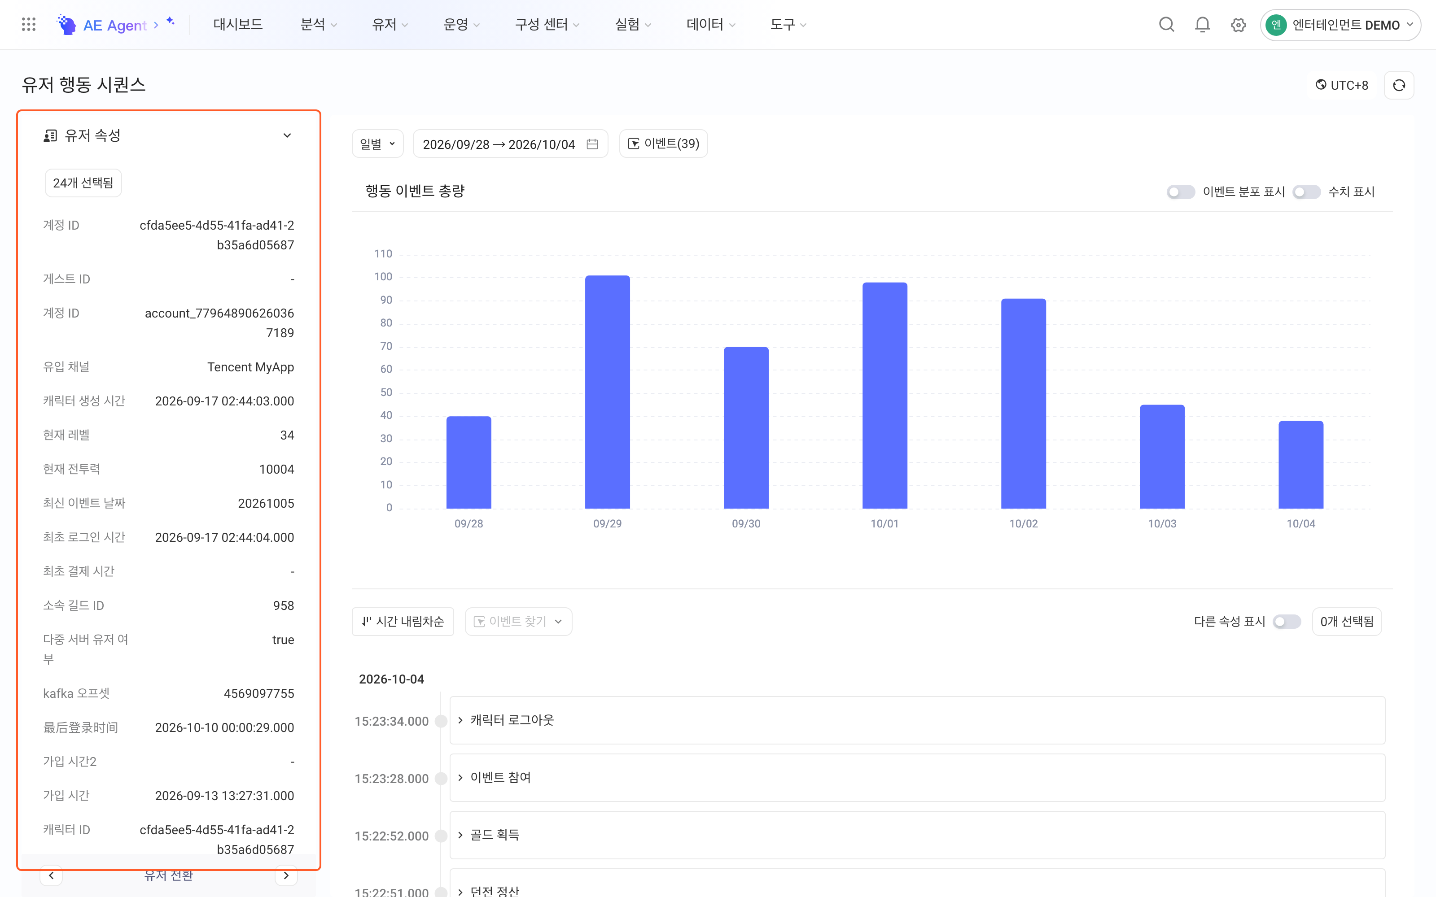
Task: Click the 10/01 bar in the chart
Action: click(x=884, y=395)
